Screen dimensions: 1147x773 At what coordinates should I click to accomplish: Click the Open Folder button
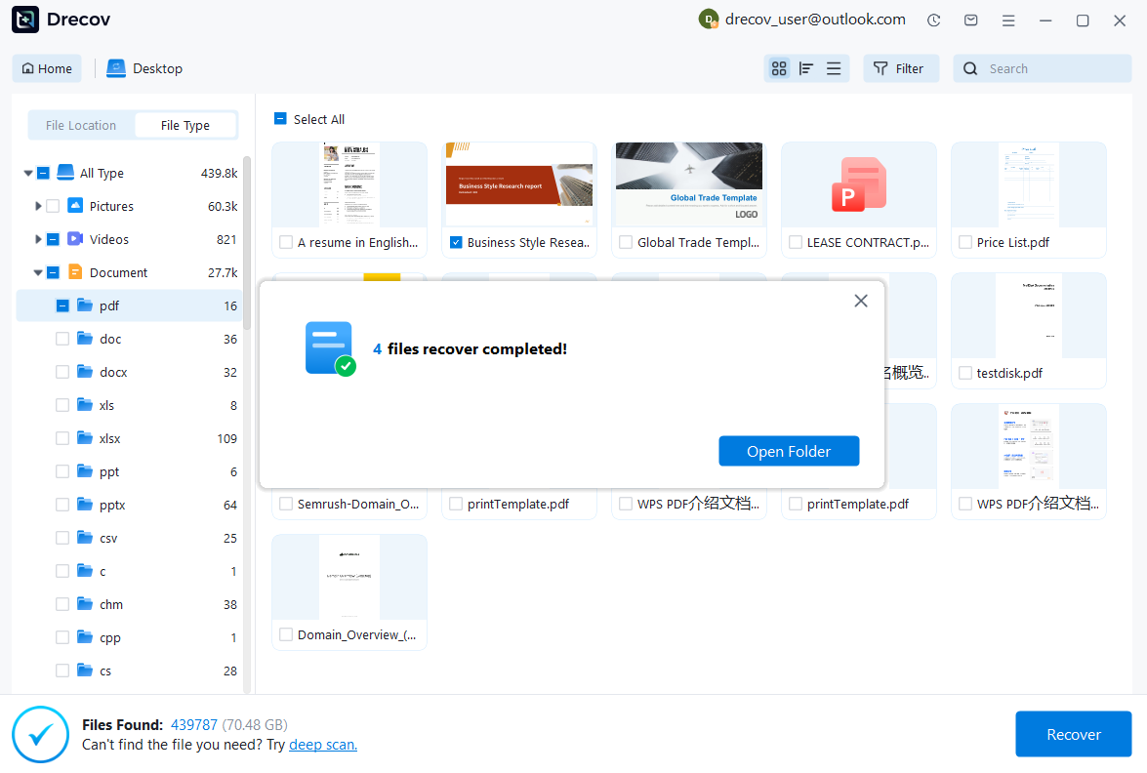(x=789, y=451)
